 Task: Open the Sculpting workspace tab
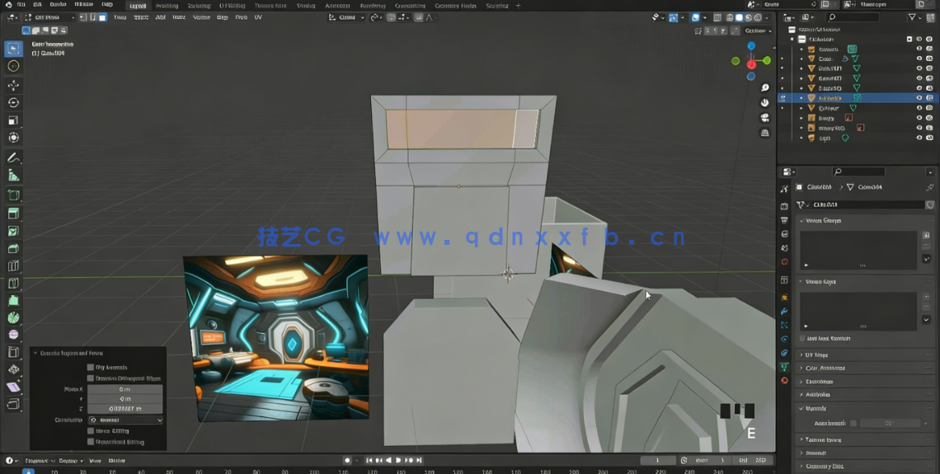[x=199, y=6]
